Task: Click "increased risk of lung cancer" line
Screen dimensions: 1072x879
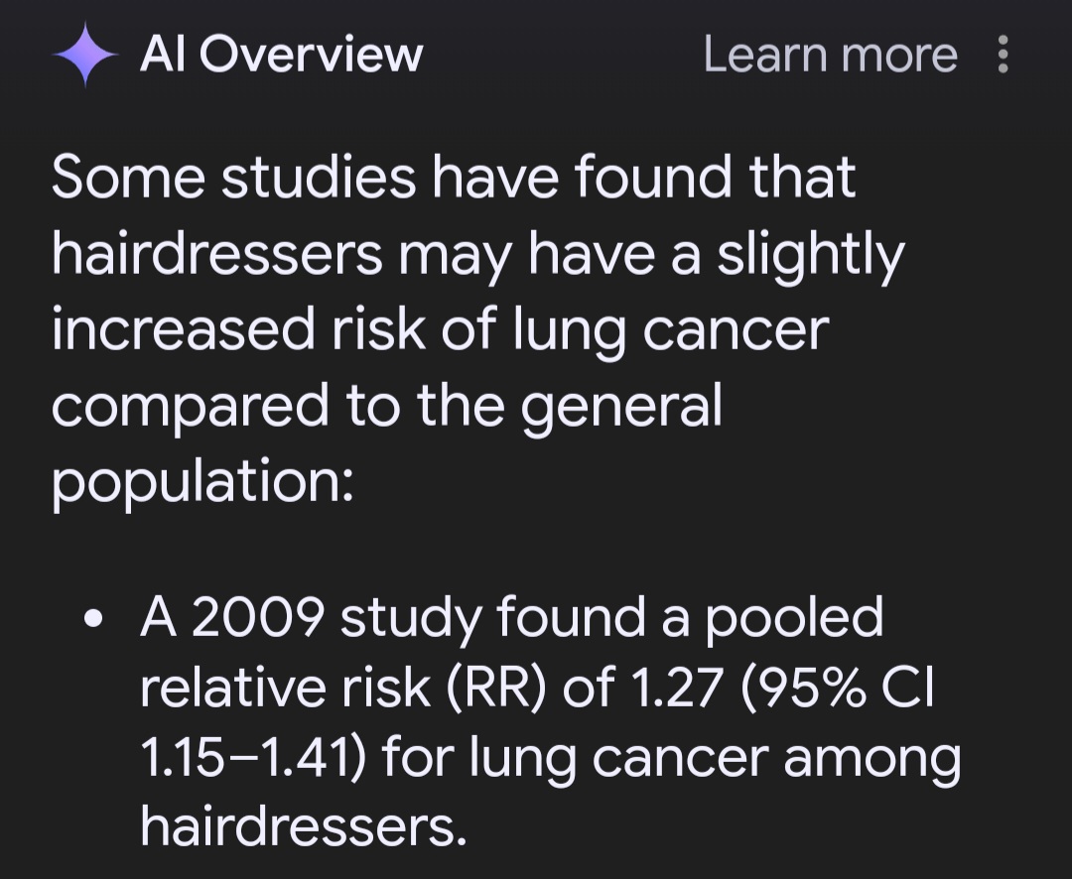Action: pos(441,330)
